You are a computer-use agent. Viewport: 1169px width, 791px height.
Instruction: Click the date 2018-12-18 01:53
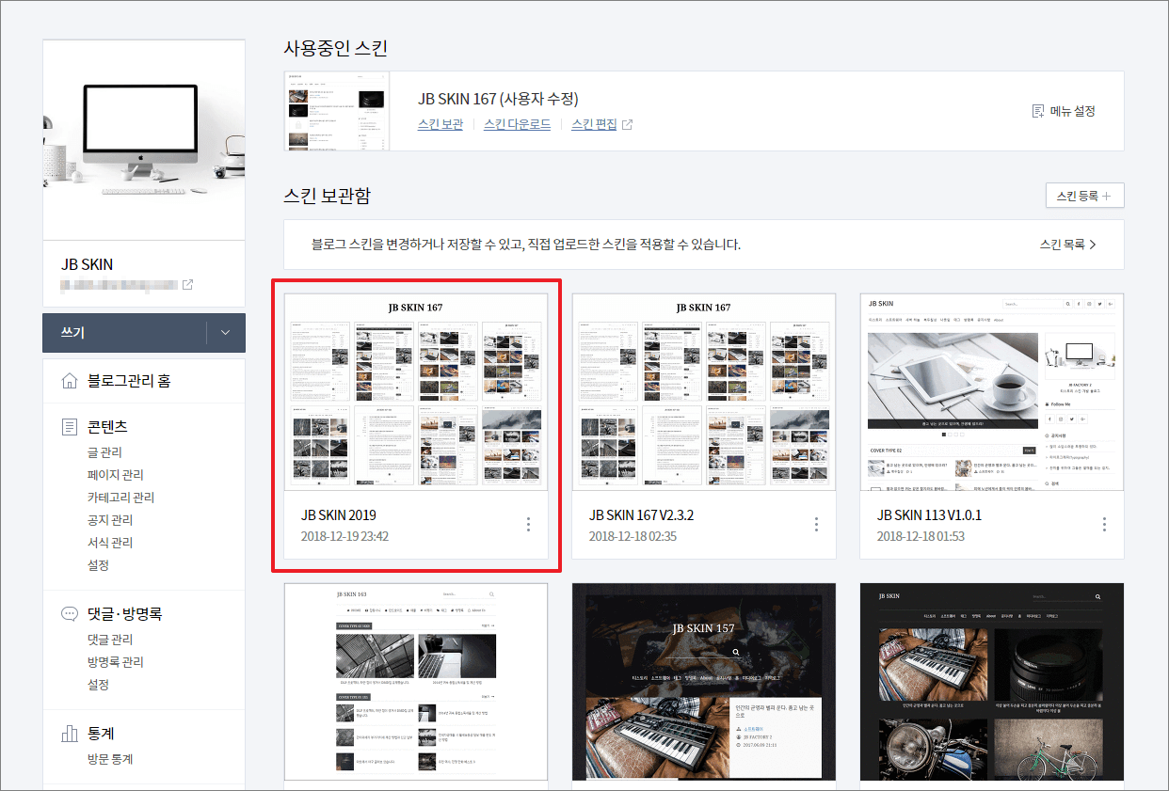tap(921, 537)
